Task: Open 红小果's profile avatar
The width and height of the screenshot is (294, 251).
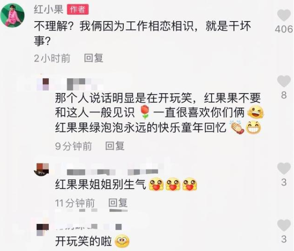Action: [x=12, y=15]
